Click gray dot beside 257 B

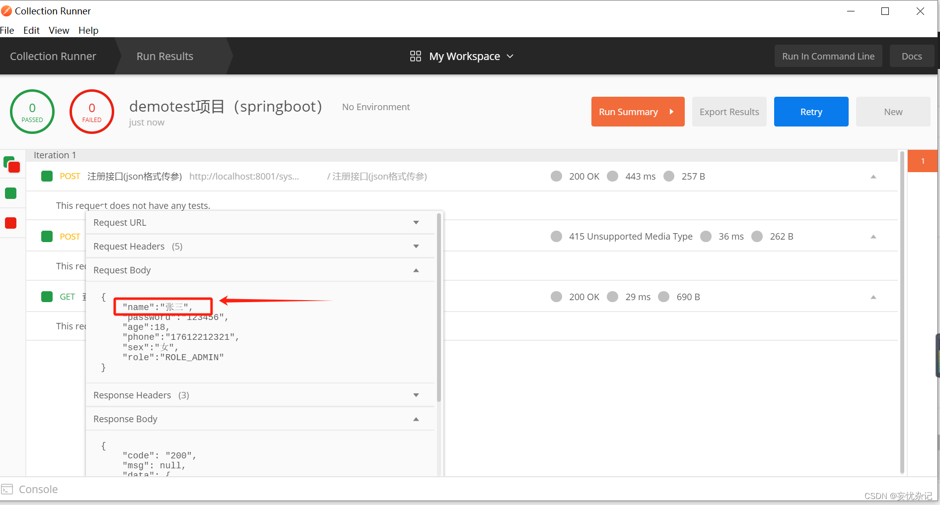669,176
